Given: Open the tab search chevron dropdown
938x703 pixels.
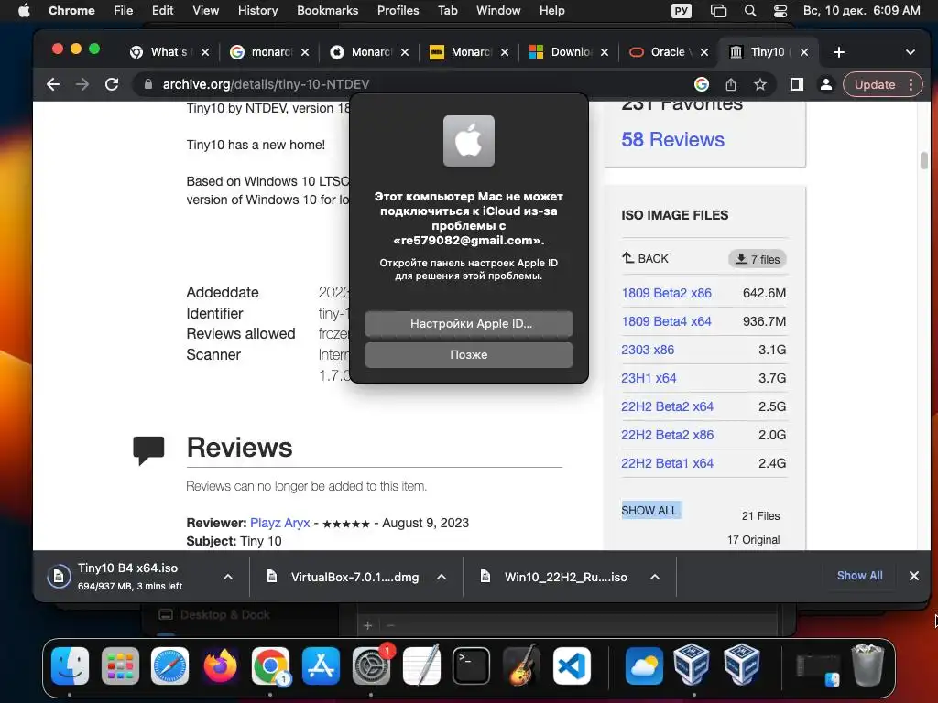Looking at the screenshot, I should 911,52.
